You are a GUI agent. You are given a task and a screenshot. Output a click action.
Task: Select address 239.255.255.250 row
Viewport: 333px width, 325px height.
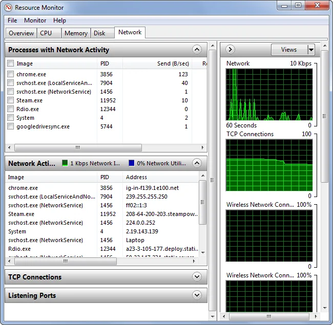coord(102,197)
